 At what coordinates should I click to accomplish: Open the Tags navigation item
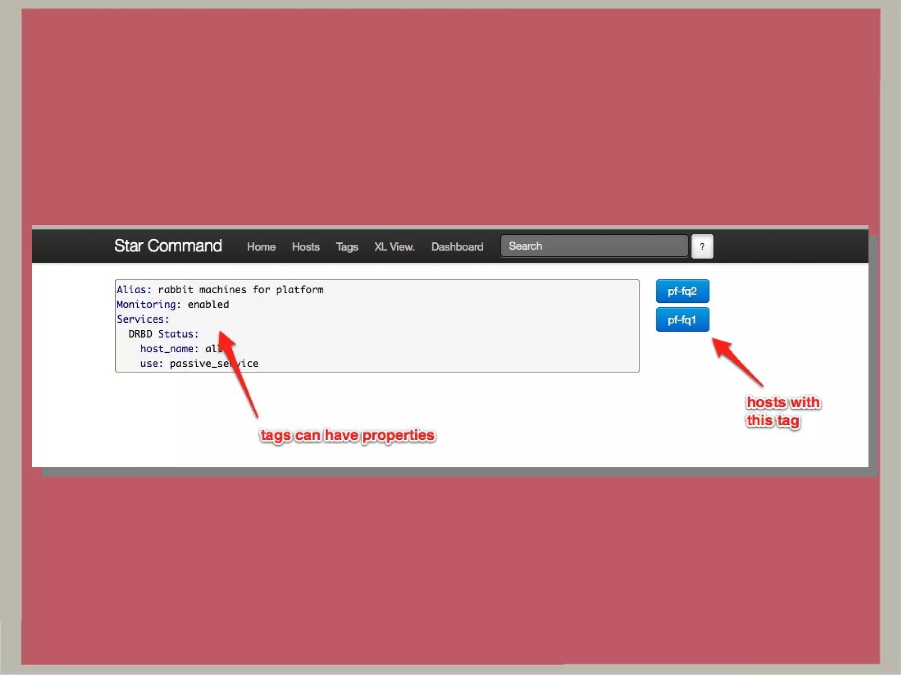point(347,247)
